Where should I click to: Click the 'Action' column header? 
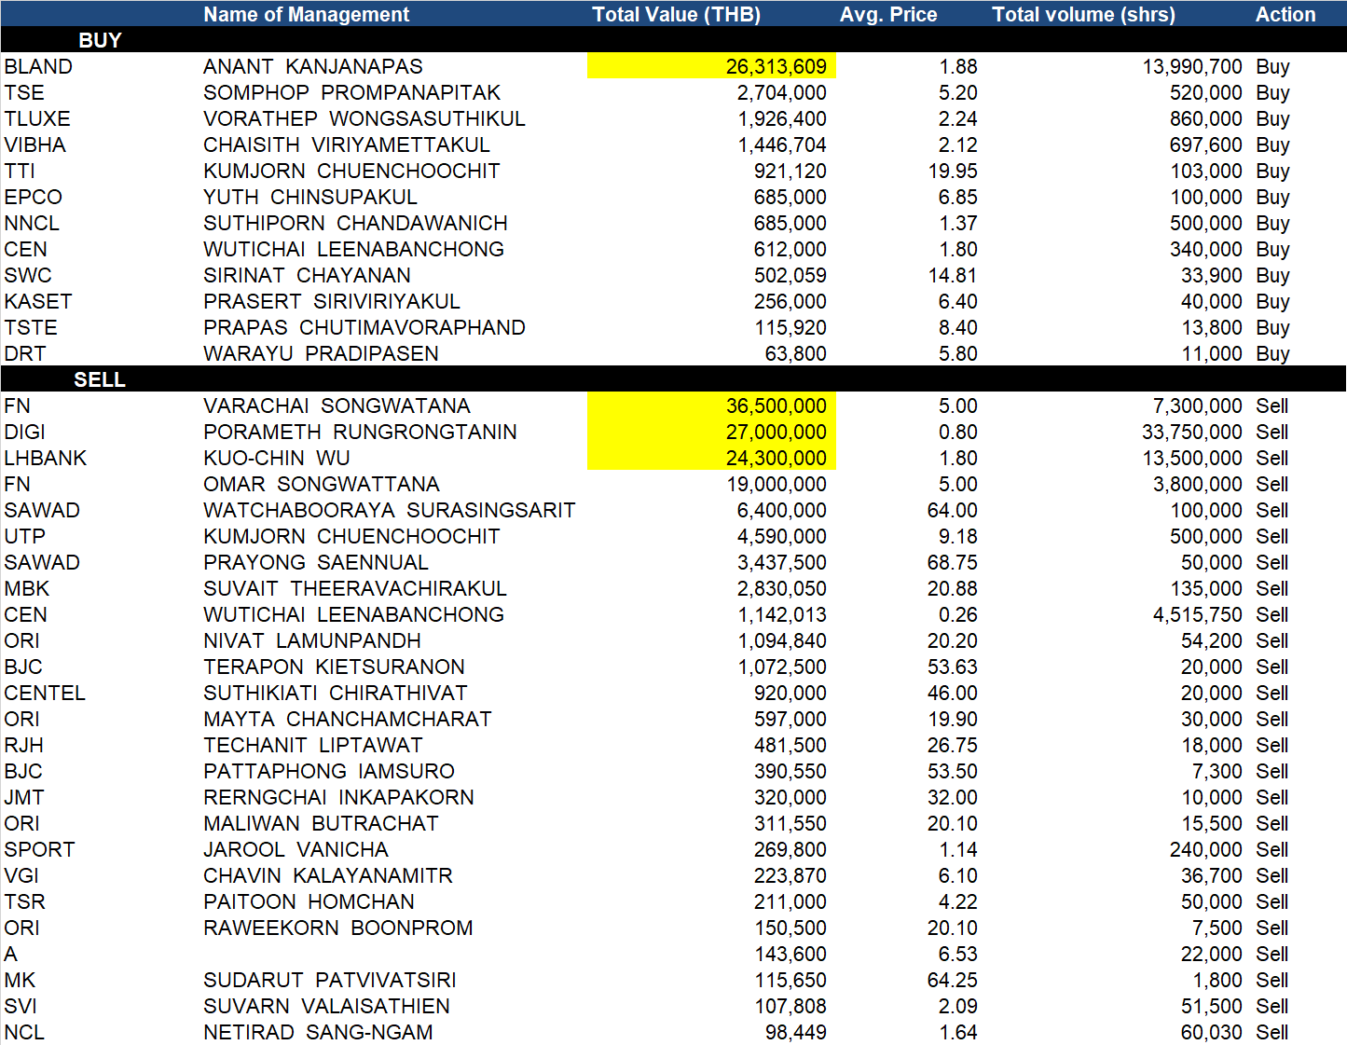[1285, 14]
